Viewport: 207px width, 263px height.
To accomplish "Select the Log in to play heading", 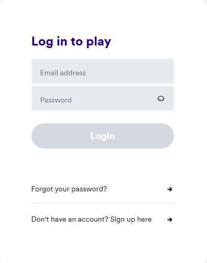I will click(x=71, y=42).
